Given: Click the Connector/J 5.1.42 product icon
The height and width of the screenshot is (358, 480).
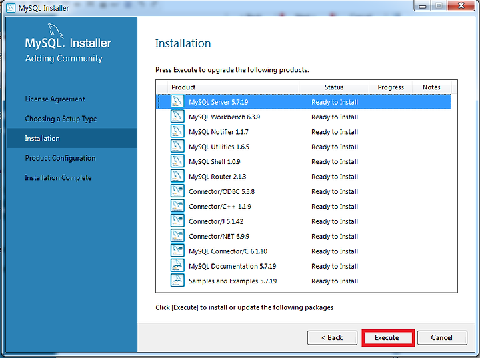Looking at the screenshot, I should tap(177, 221).
